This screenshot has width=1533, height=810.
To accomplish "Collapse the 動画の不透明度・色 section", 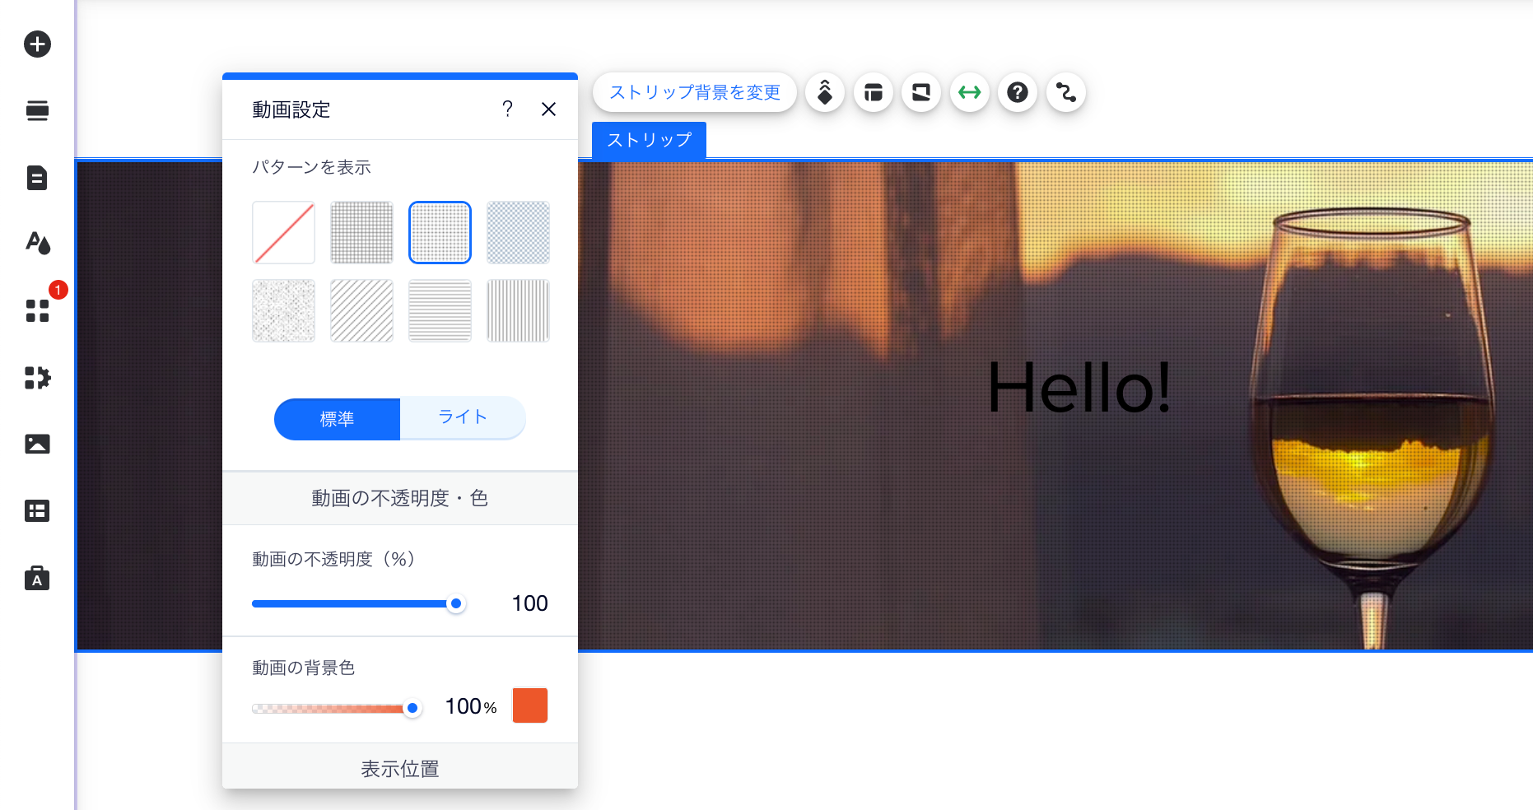I will tap(400, 498).
